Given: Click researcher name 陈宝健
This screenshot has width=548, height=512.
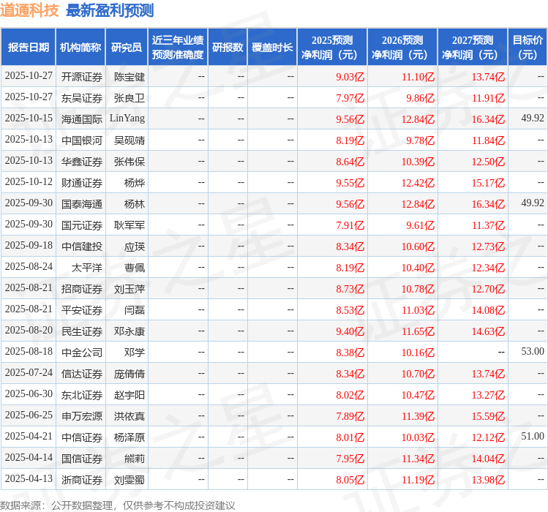Looking at the screenshot, I should (129, 77).
